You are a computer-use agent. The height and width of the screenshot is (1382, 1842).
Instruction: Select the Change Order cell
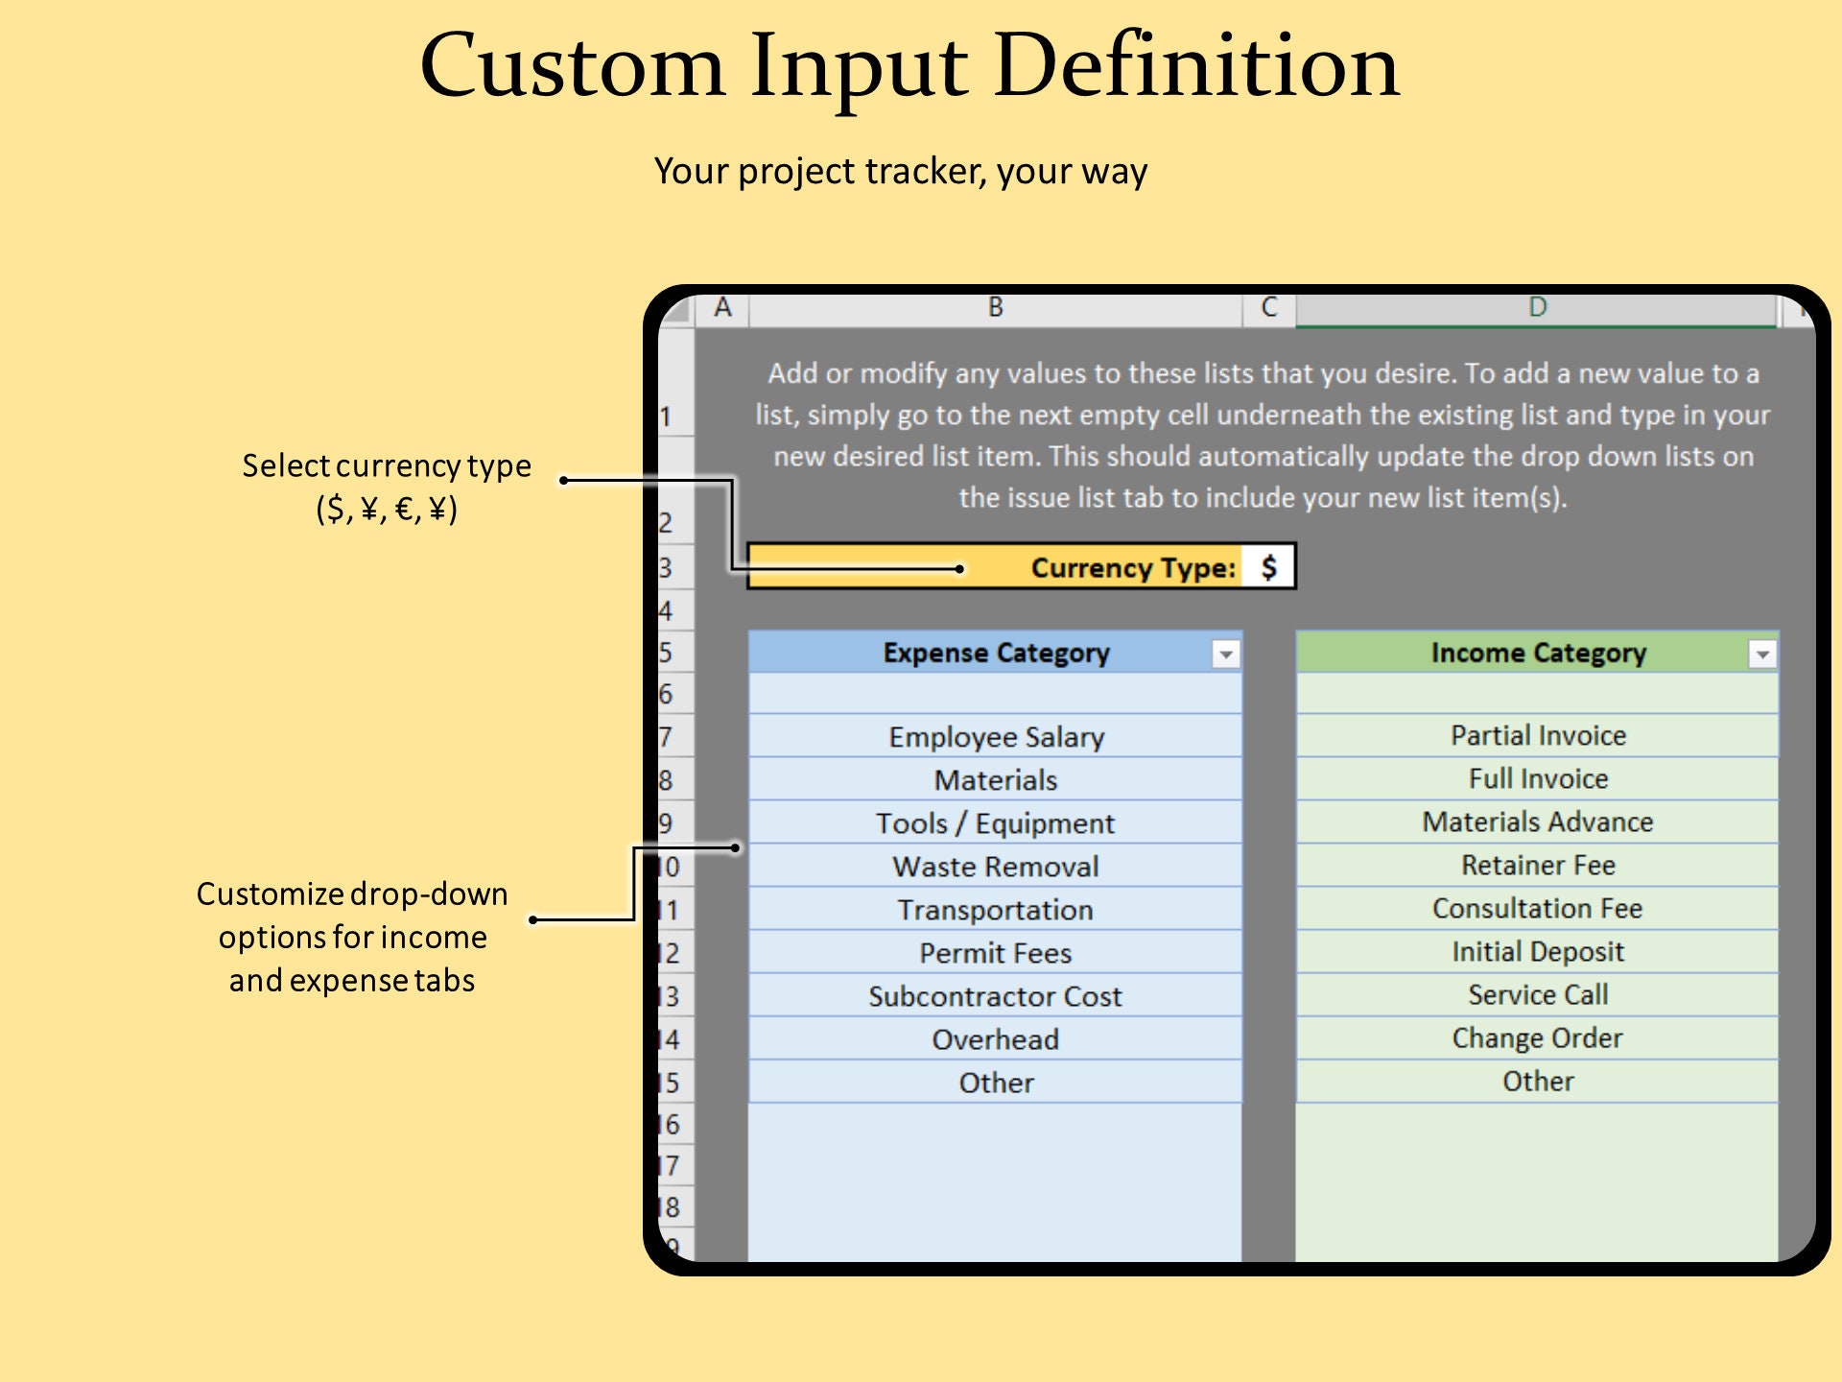[1537, 1037]
